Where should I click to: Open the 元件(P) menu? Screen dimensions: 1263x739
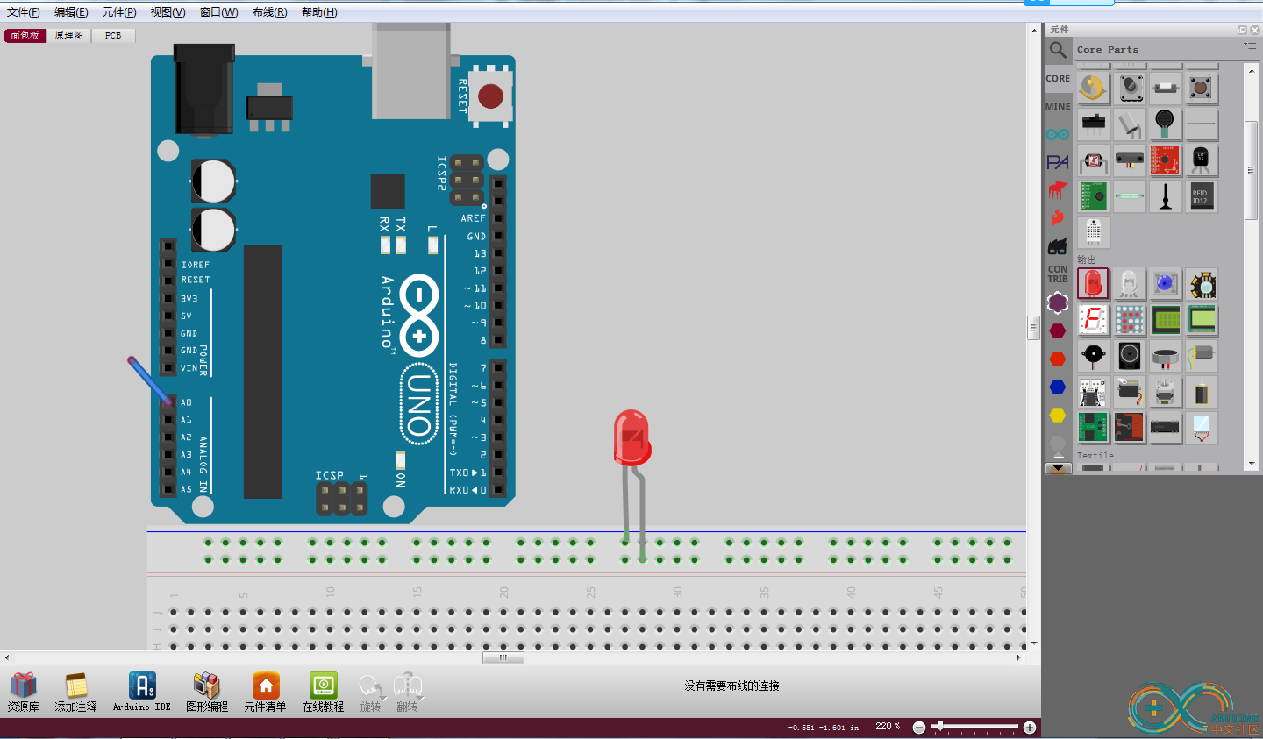coord(119,12)
